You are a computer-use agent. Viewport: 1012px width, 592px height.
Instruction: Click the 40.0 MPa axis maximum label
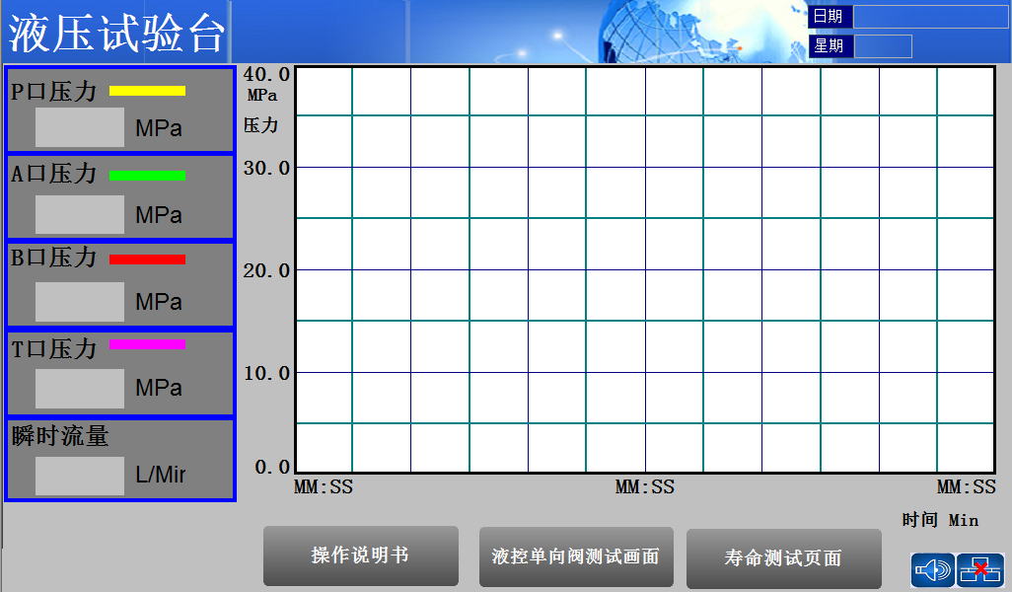point(266,75)
